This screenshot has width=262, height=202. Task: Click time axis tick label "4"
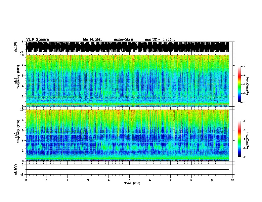[109, 180]
